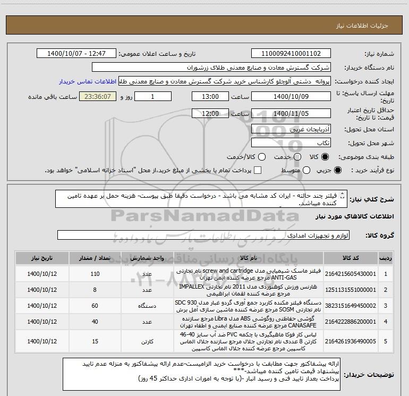Click quantity 8 in row 2
This screenshot has height=396, width=409.
95,290
